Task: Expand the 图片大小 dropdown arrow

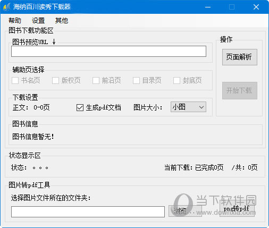Action: pos(201,107)
